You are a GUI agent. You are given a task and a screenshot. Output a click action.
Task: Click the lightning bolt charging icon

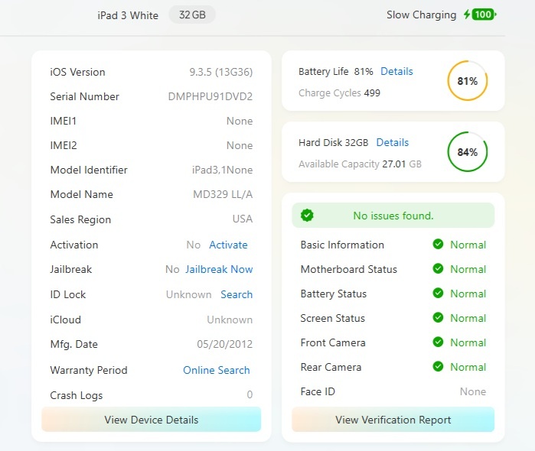click(467, 15)
